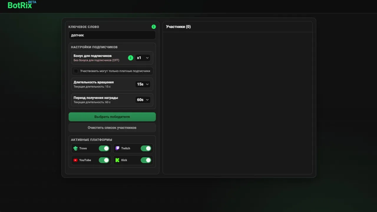This screenshot has width=377, height=212.
Task: Click the Участники (0) header
Action: [x=178, y=27]
